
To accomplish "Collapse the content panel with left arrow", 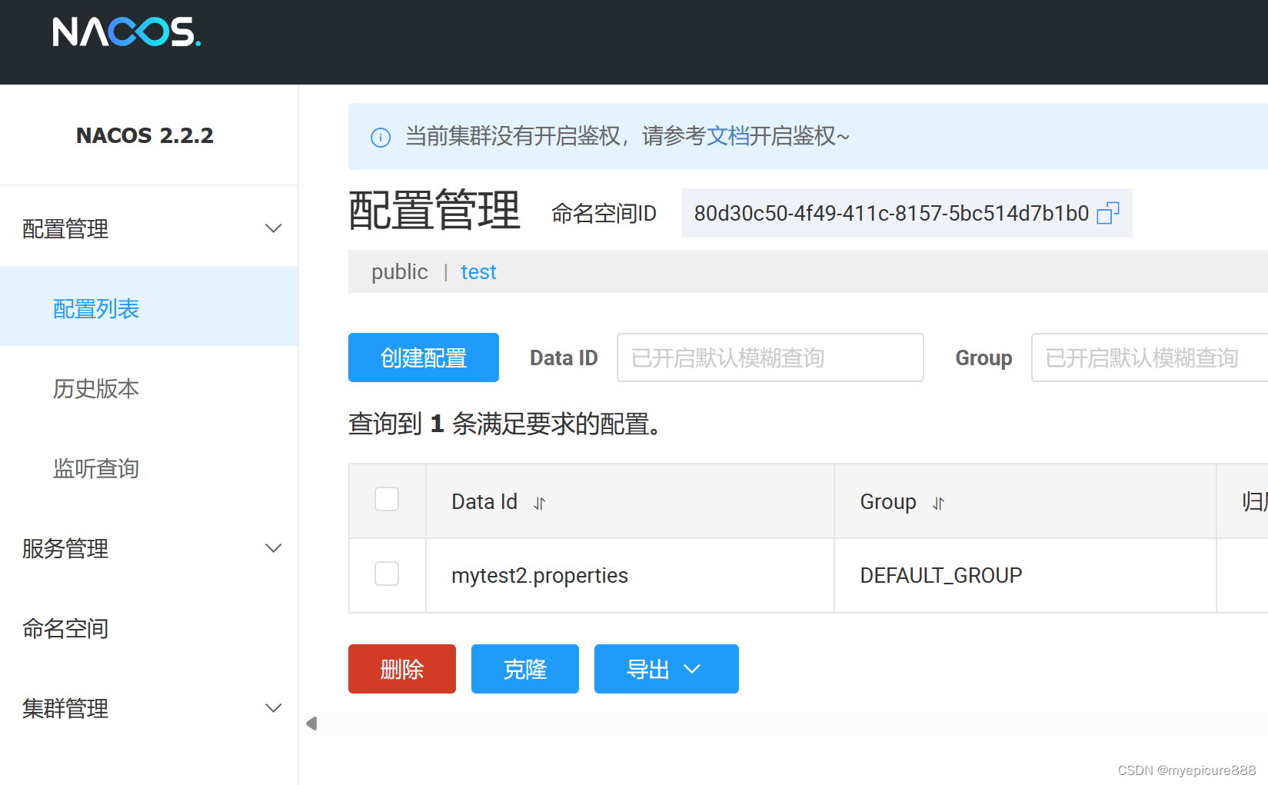I will 312,723.
